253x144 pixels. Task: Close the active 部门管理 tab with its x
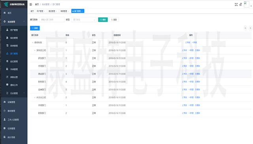[x=82, y=11]
